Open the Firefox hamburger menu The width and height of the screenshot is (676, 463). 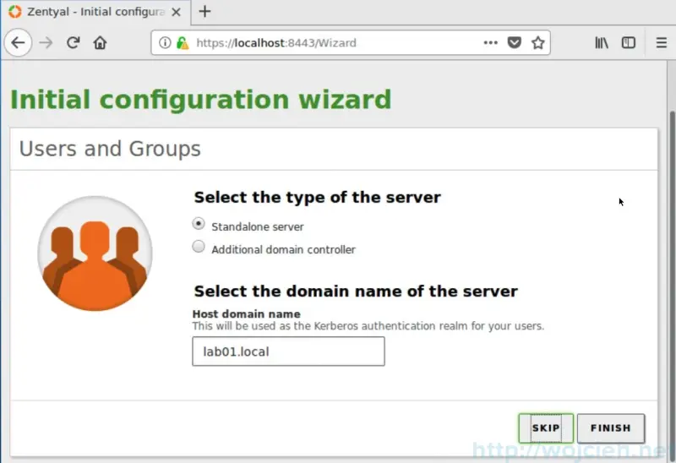661,43
